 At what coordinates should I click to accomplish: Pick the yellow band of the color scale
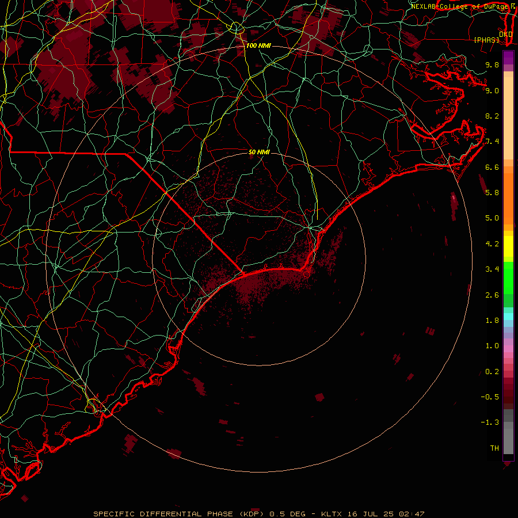508,246
